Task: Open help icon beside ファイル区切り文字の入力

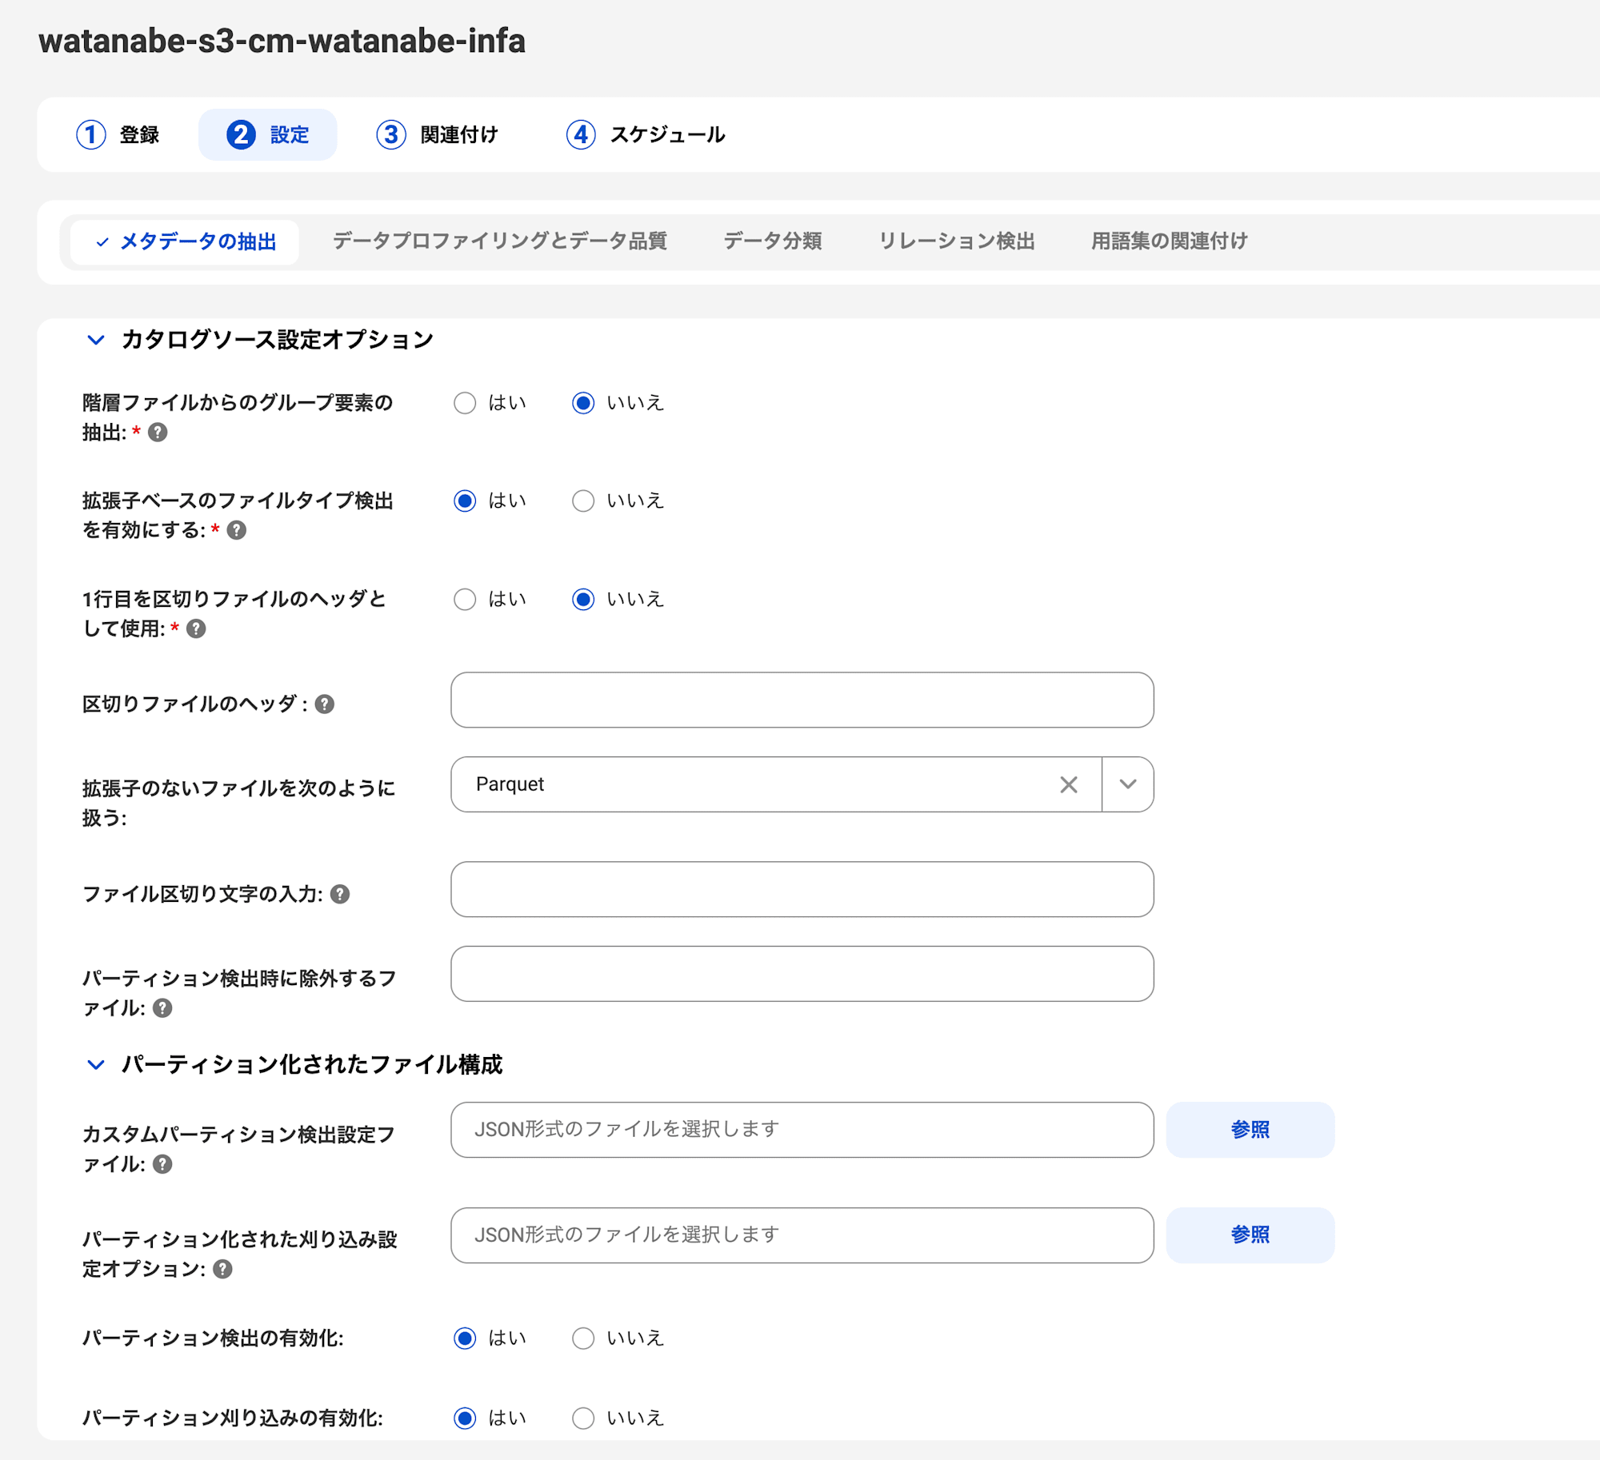Action: coord(340,894)
